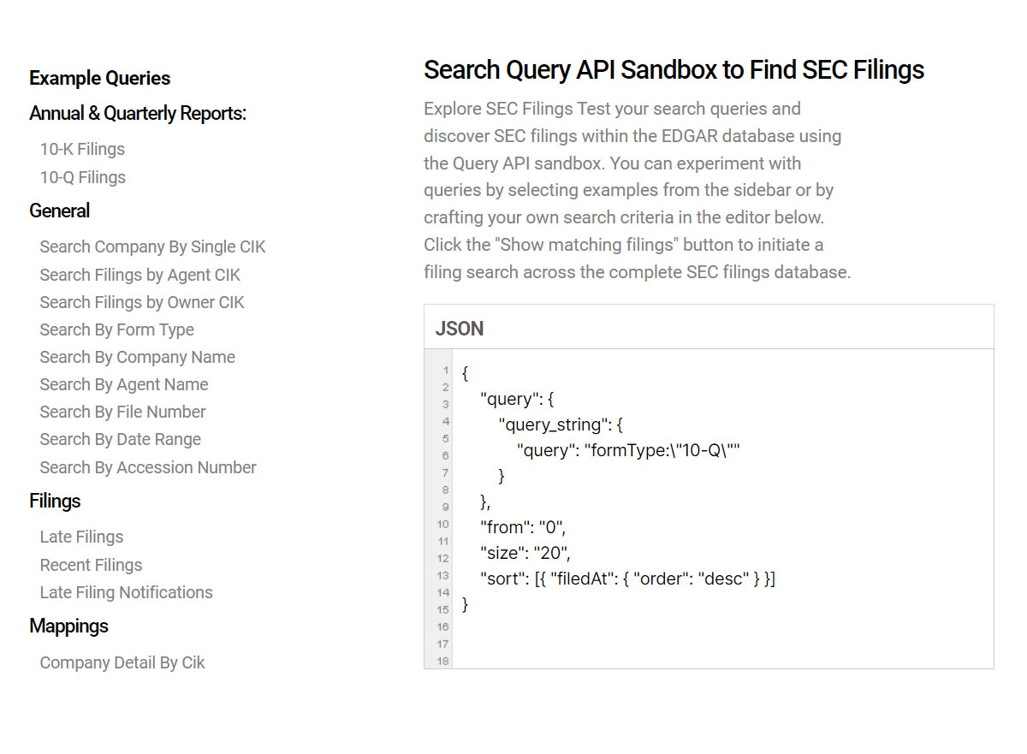Open Company Detail By Cik mapping
The width and height of the screenshot is (1027, 754).
click(x=122, y=662)
